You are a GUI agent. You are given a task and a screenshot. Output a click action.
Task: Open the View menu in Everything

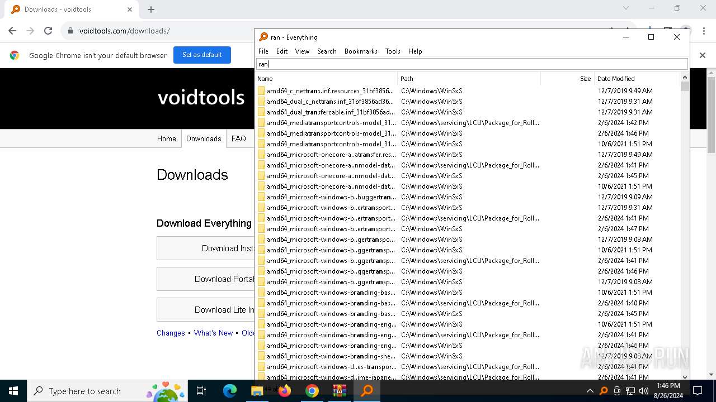coord(302,51)
